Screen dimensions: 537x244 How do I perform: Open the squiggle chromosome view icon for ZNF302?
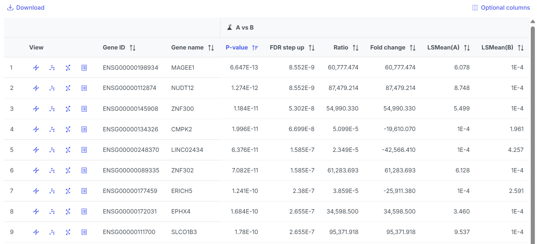pos(36,170)
